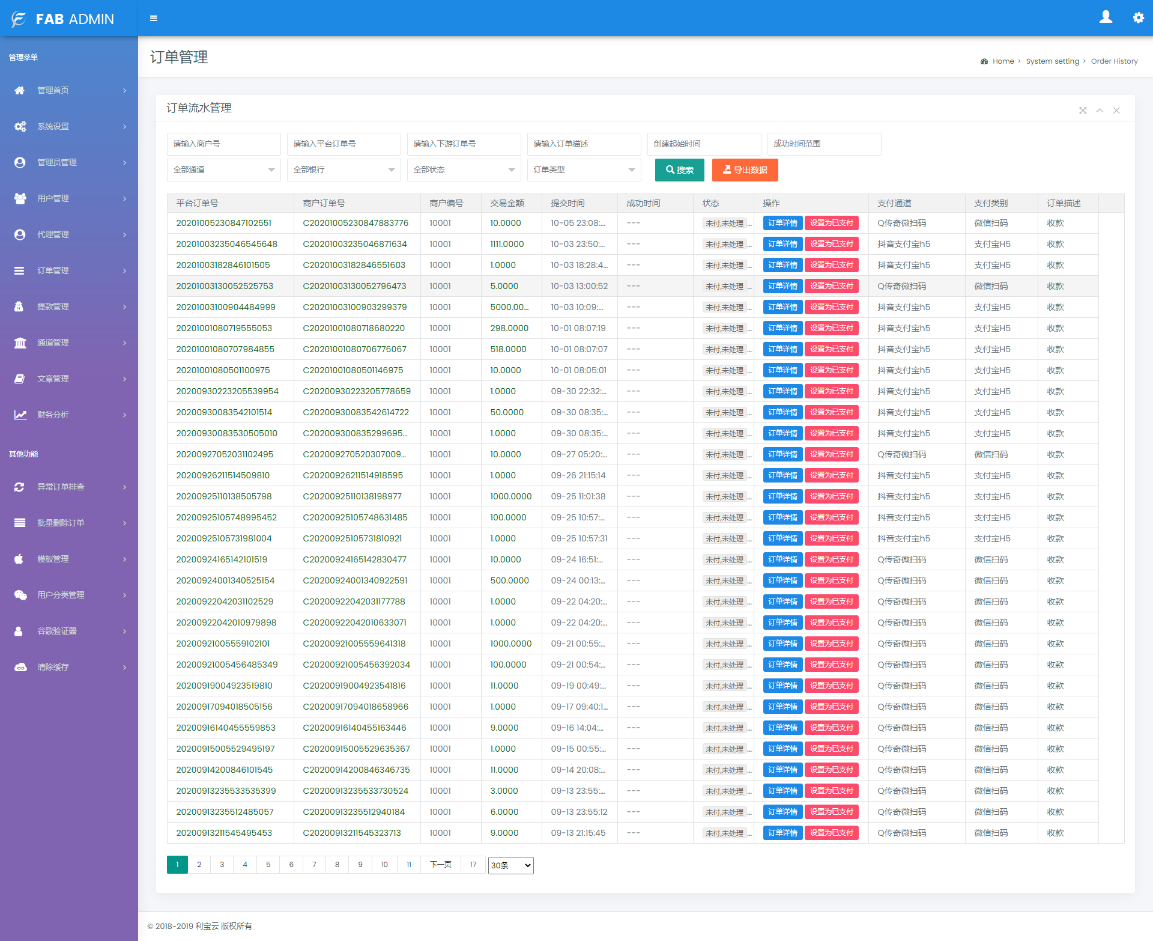Open the 批量删除订单 sidebar menu
The image size is (1153, 941).
[69, 523]
